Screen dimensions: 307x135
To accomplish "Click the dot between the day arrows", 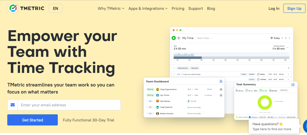I will [x=286, y=38].
